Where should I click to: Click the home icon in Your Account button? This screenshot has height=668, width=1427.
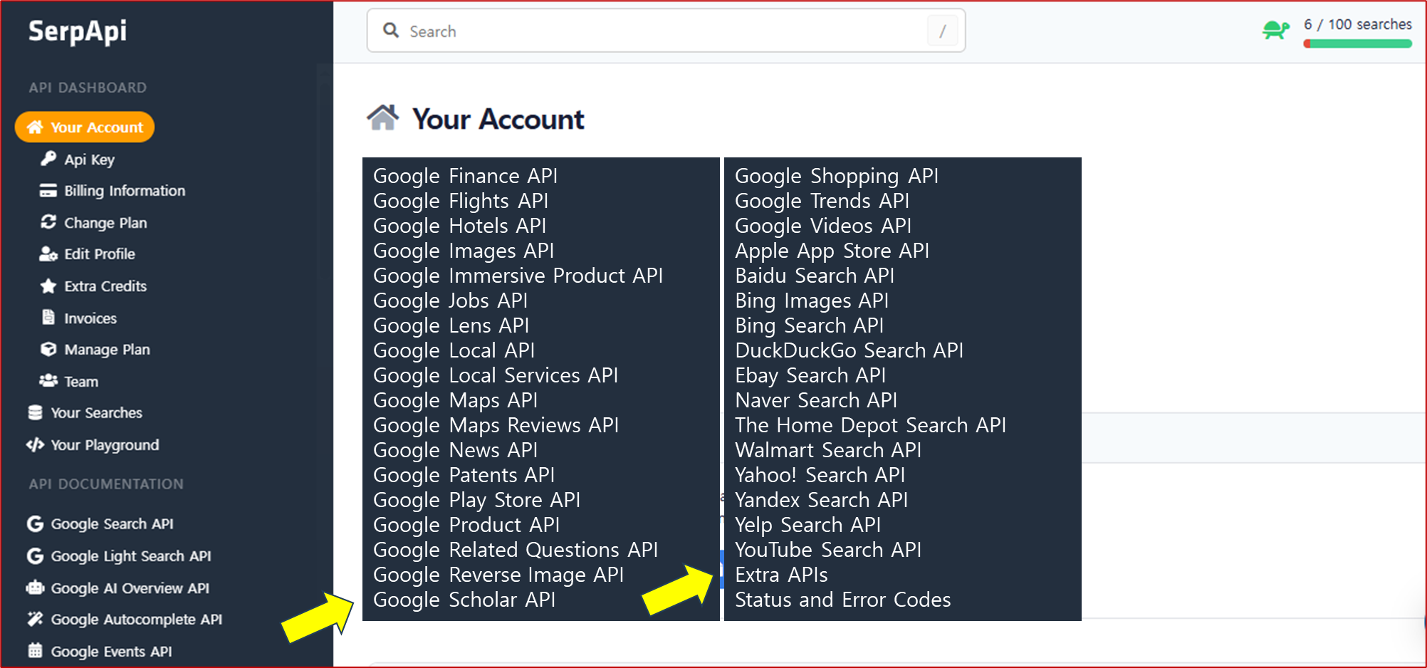coord(35,127)
